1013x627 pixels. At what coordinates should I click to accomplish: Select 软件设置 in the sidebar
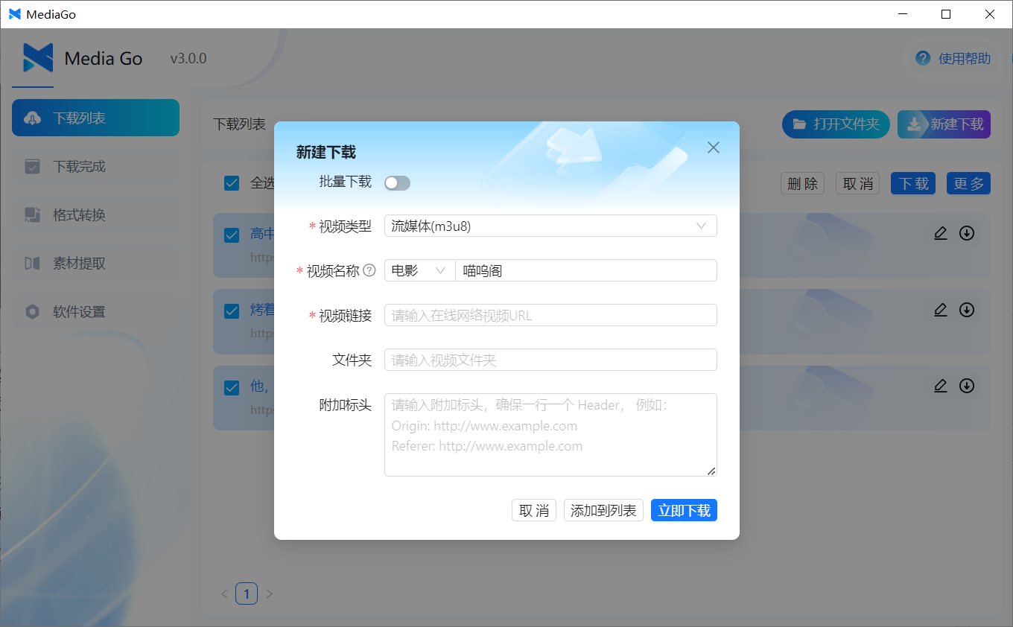(x=95, y=311)
